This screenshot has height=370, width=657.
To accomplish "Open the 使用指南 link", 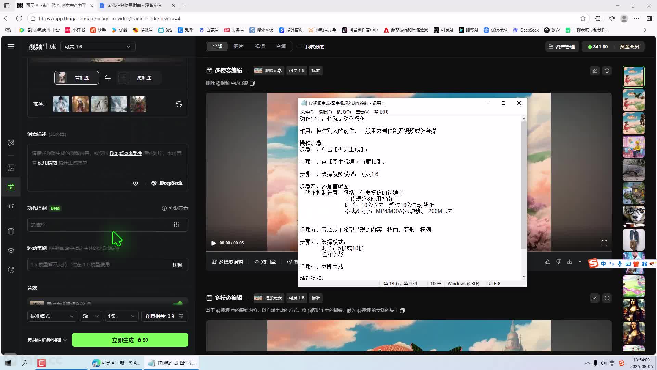I will [47, 163].
